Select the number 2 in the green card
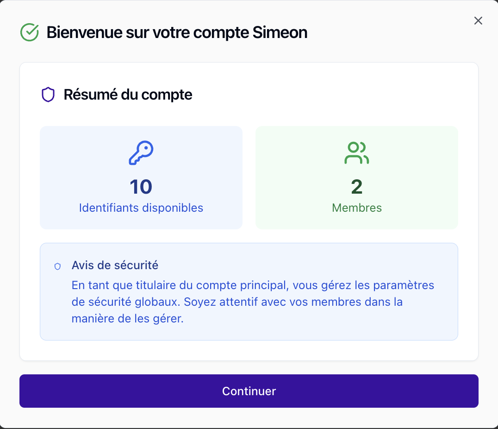 (x=356, y=186)
